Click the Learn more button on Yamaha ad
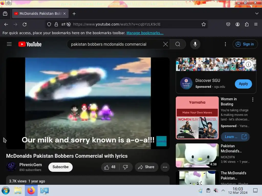 pos(235,137)
